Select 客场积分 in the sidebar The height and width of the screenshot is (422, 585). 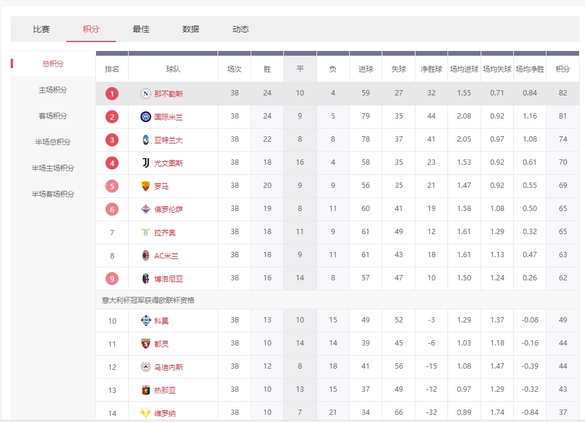point(53,116)
